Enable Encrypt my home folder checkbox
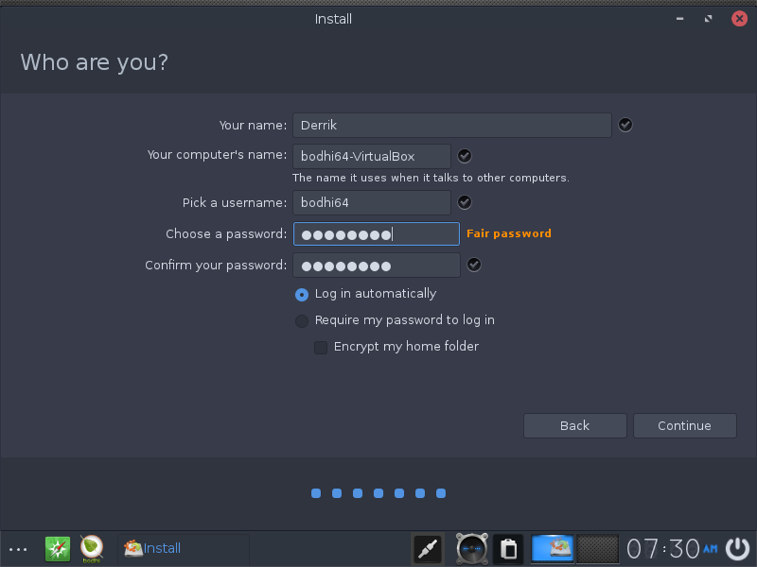The height and width of the screenshot is (567, 757). pyautogui.click(x=321, y=347)
